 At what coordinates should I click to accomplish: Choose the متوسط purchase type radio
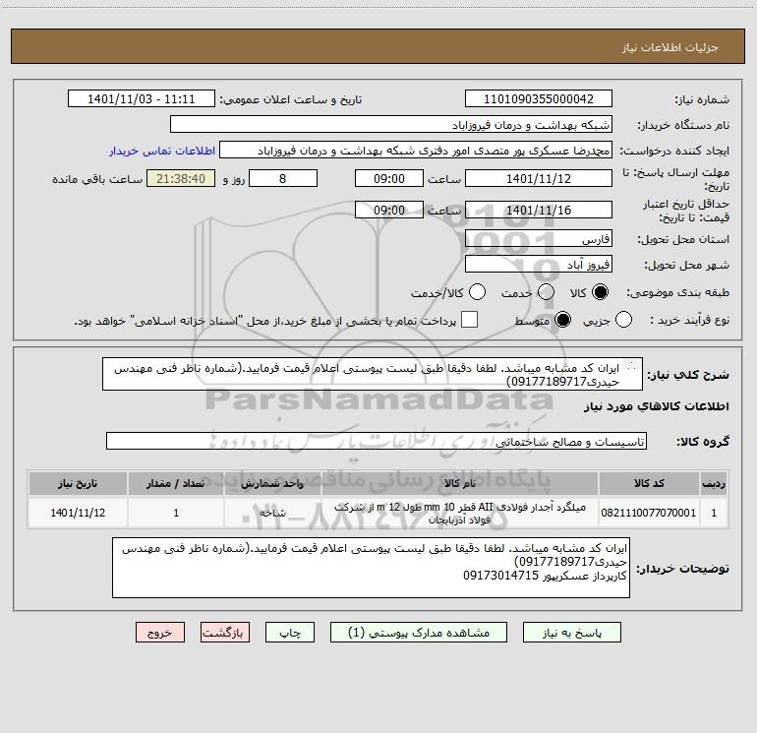(562, 320)
